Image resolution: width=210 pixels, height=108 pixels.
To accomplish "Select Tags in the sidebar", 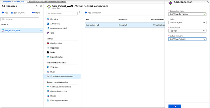I will point(52,33).
